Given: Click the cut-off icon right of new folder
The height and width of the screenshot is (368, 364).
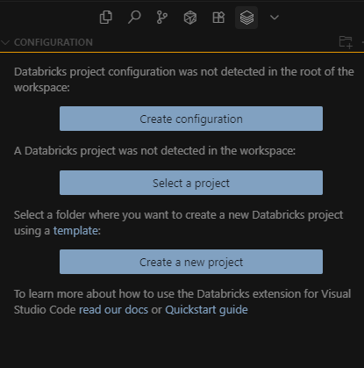Looking at the screenshot, I should coord(362,42).
